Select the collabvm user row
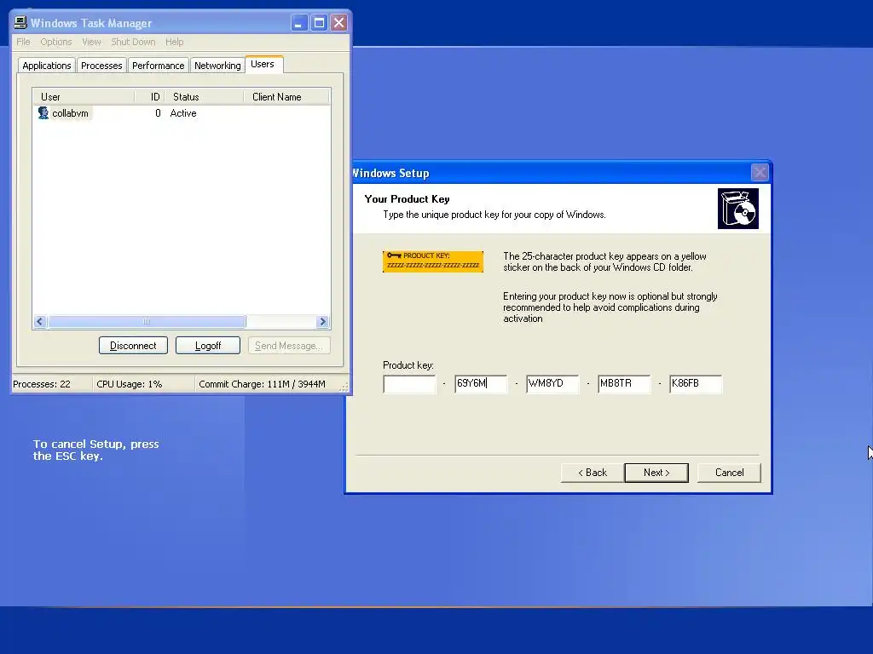Screen dimensions: 873x654 (x=182, y=113)
